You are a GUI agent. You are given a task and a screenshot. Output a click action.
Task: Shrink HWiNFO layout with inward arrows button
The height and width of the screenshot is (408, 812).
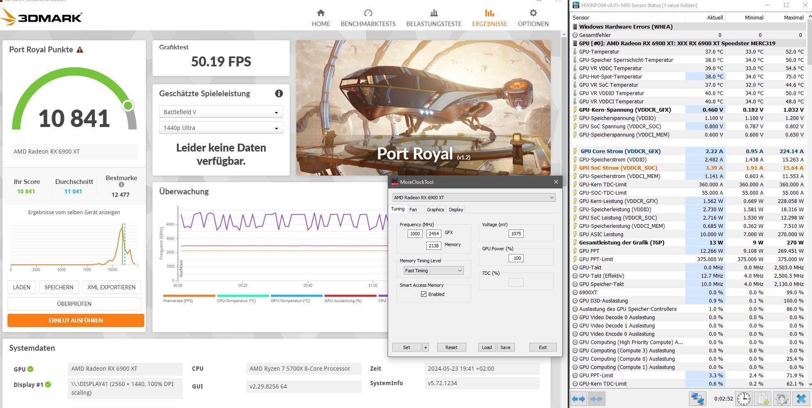[596, 399]
